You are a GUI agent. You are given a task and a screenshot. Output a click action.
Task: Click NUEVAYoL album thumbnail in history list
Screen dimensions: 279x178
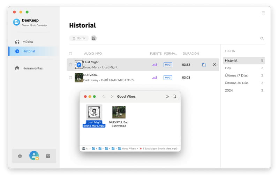[x=79, y=78]
